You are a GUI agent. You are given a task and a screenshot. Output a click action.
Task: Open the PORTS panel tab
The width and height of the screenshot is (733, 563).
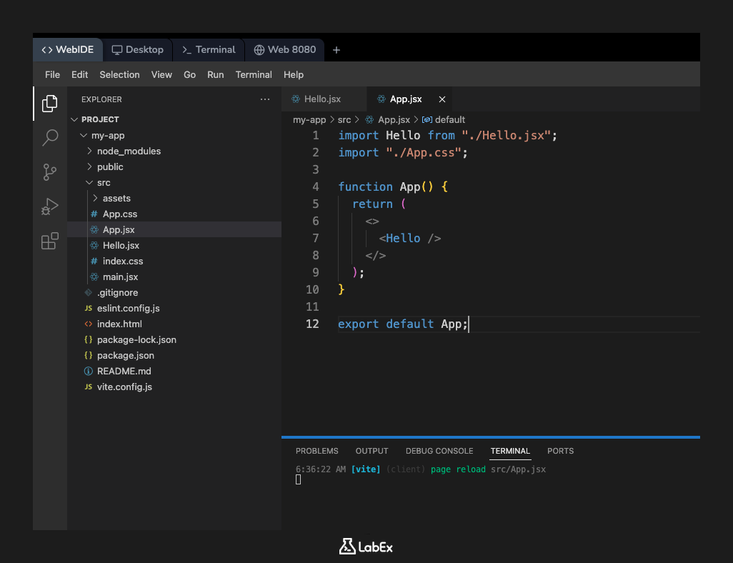click(x=560, y=451)
